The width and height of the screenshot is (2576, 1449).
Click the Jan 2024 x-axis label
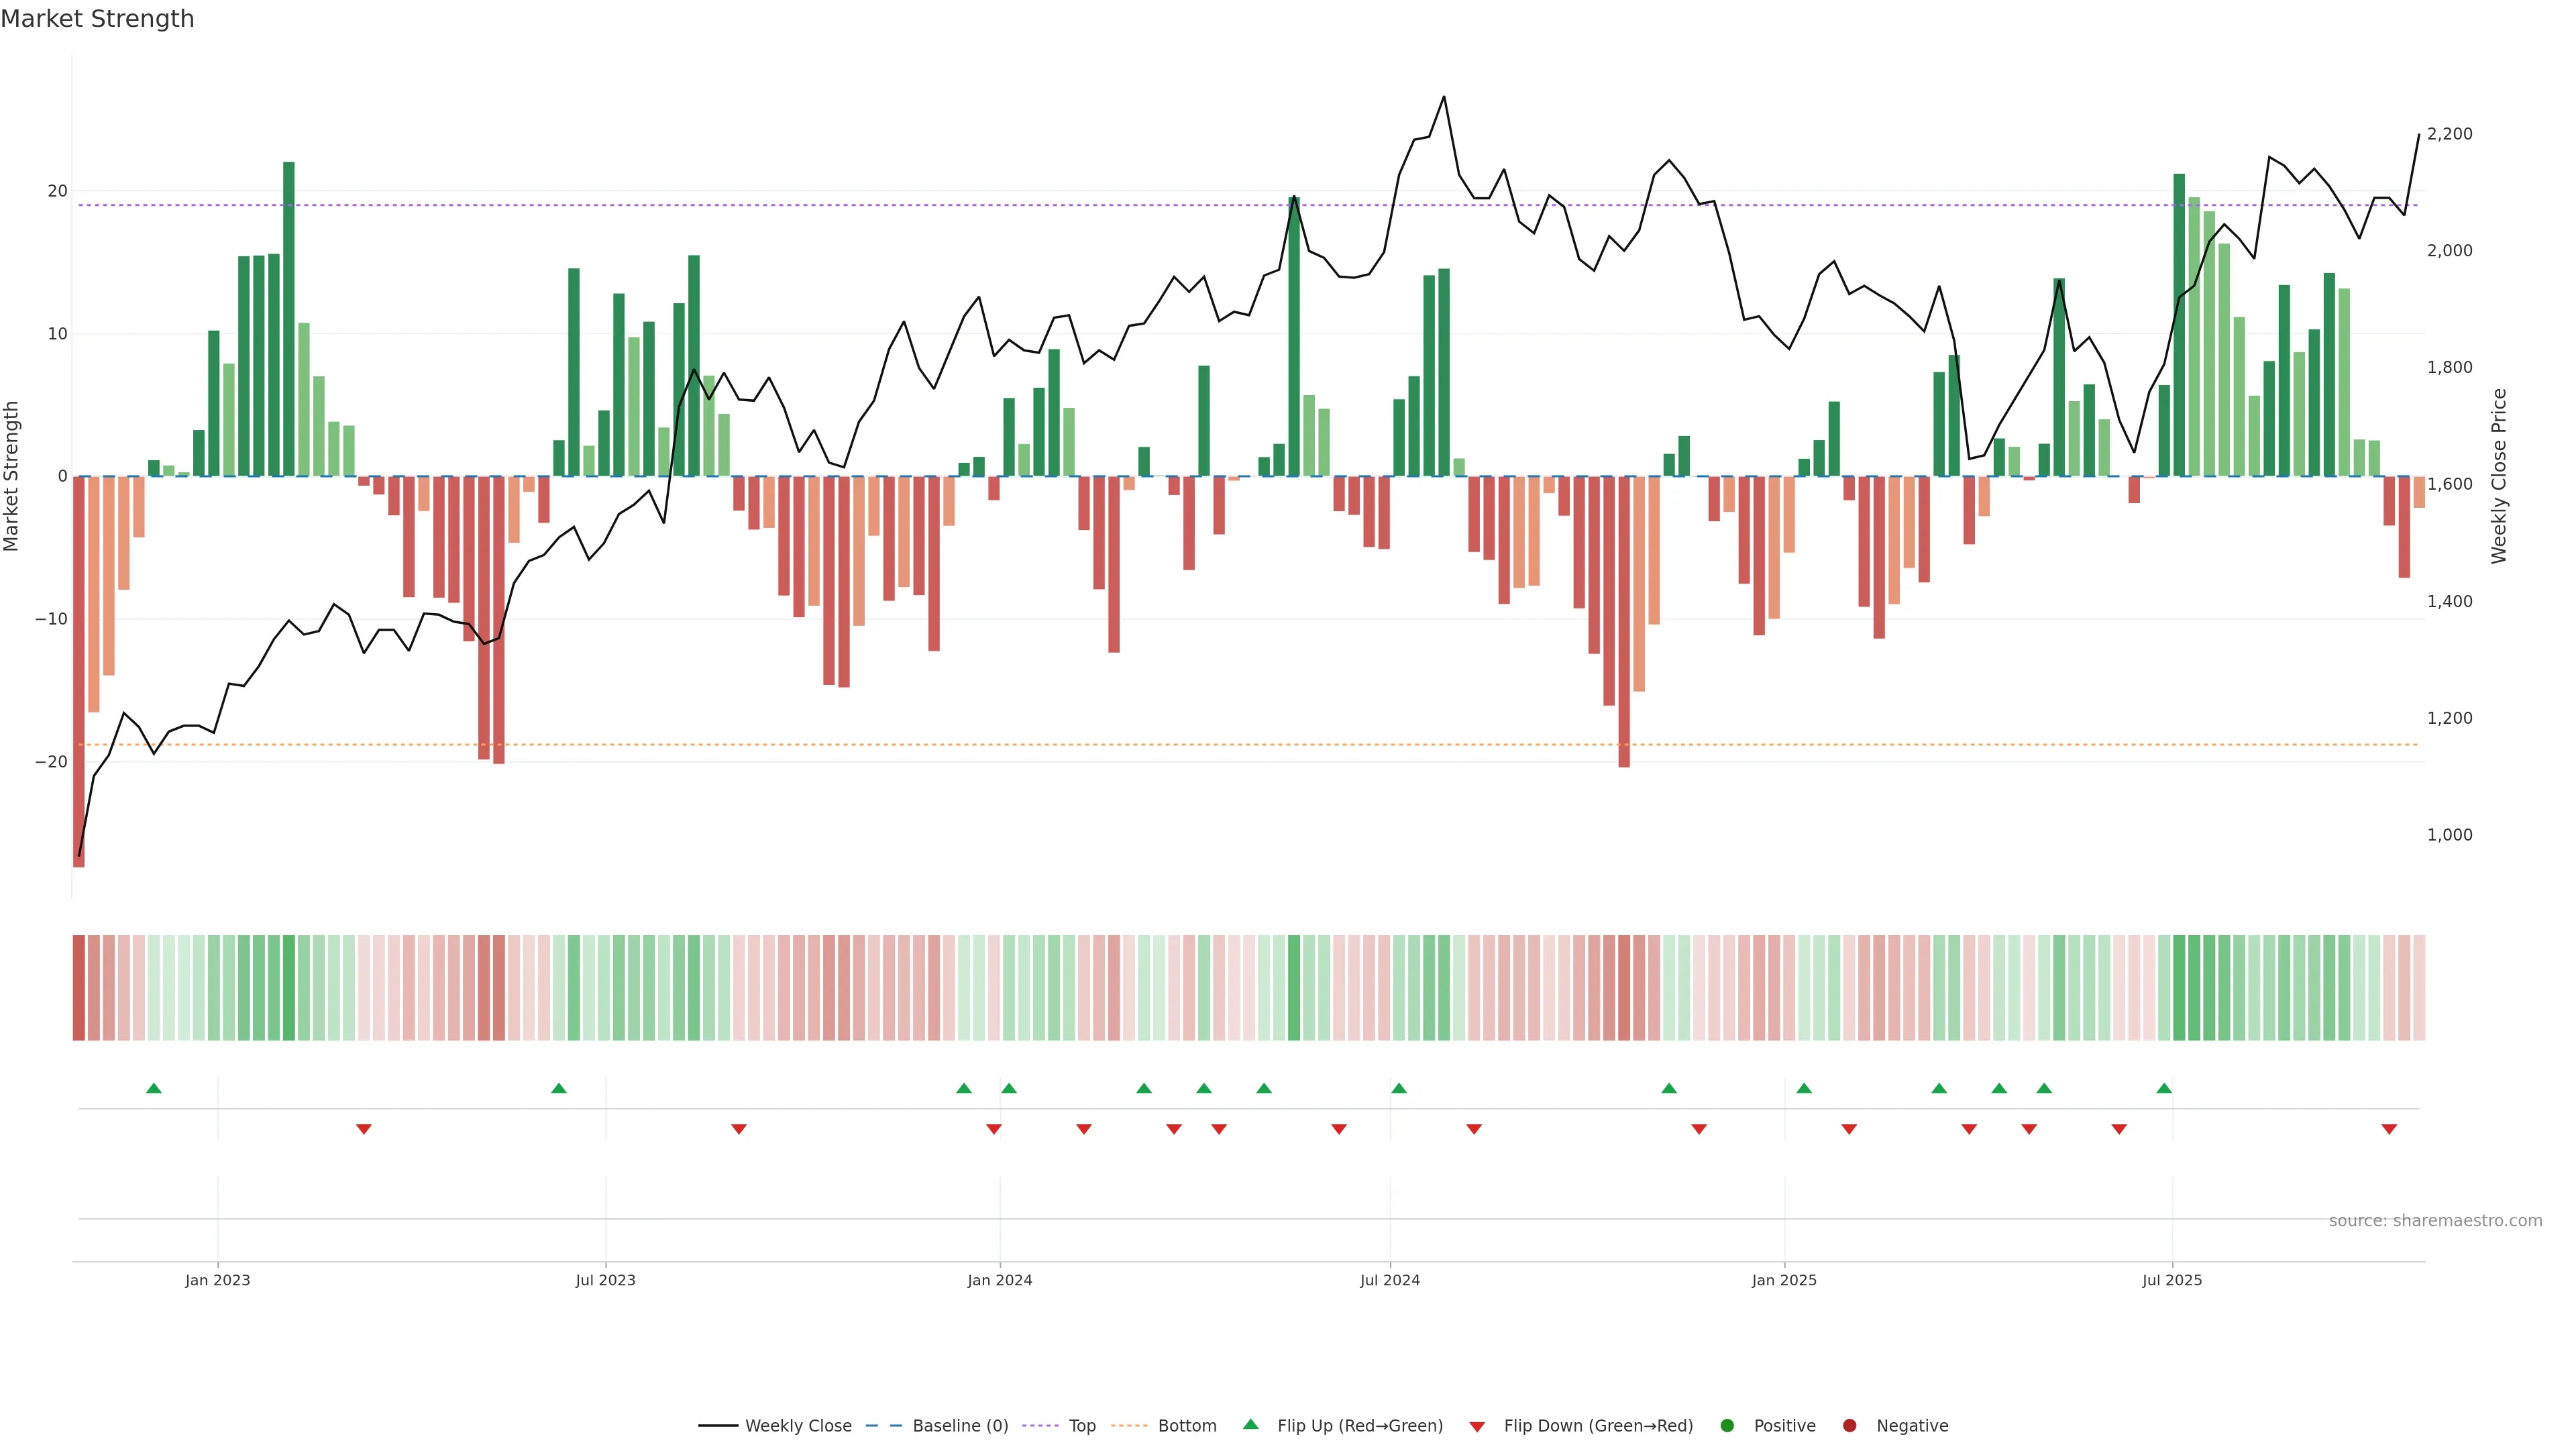click(x=999, y=1280)
